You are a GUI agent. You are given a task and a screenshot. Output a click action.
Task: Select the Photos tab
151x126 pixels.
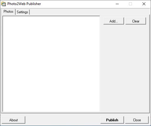tap(9, 12)
